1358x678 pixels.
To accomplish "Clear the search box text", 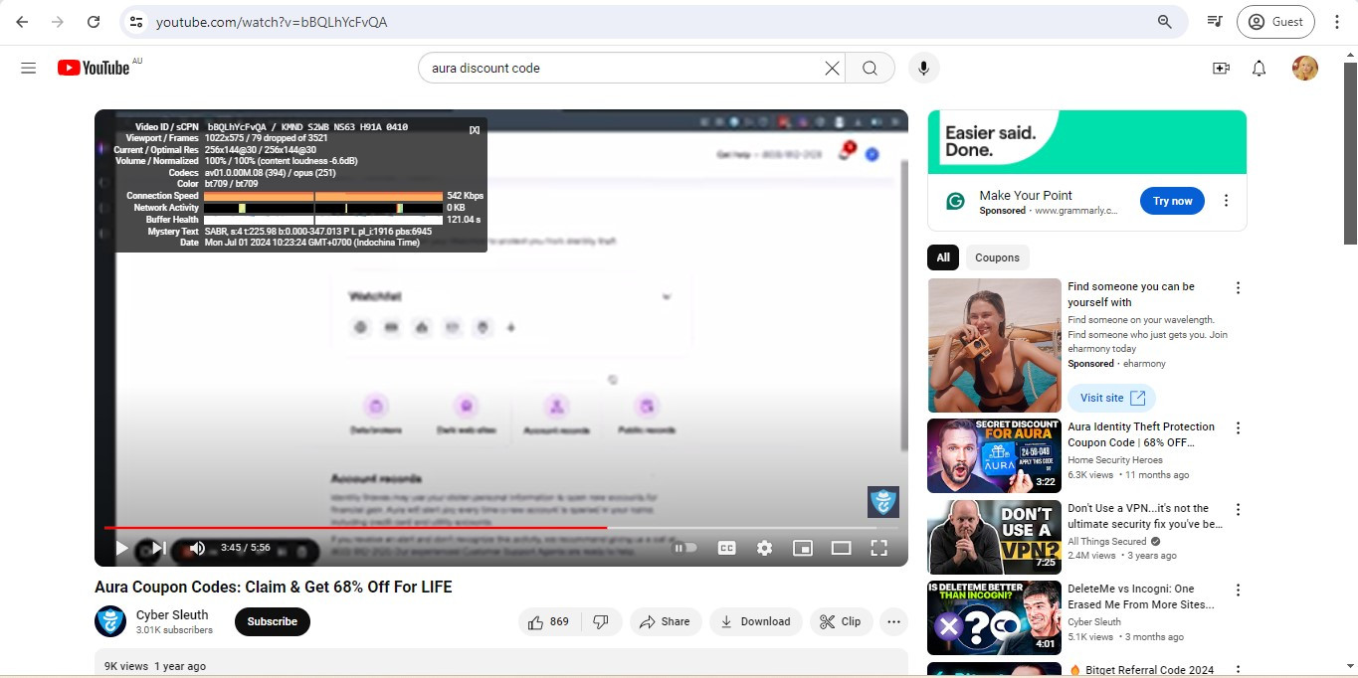I will pos(832,68).
